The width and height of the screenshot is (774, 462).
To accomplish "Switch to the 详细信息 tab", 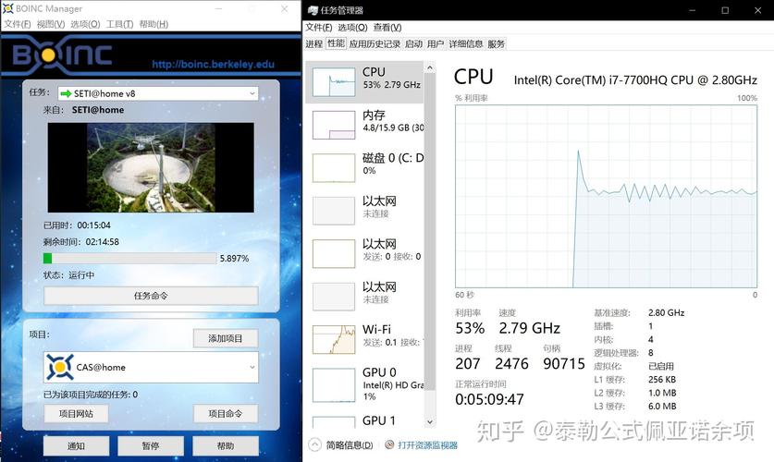I will pyautogui.click(x=465, y=43).
